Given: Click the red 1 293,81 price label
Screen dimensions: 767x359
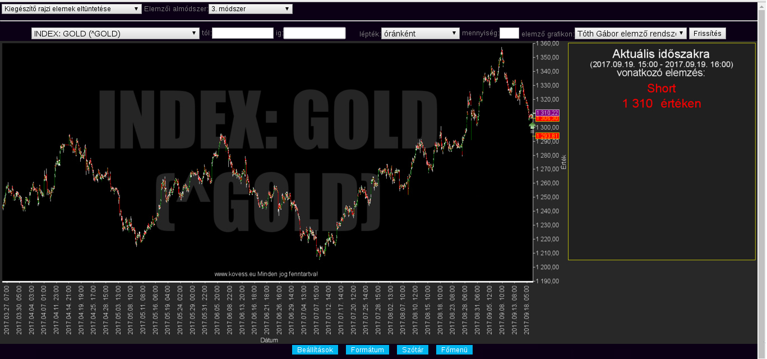Looking at the screenshot, I should coord(547,136).
